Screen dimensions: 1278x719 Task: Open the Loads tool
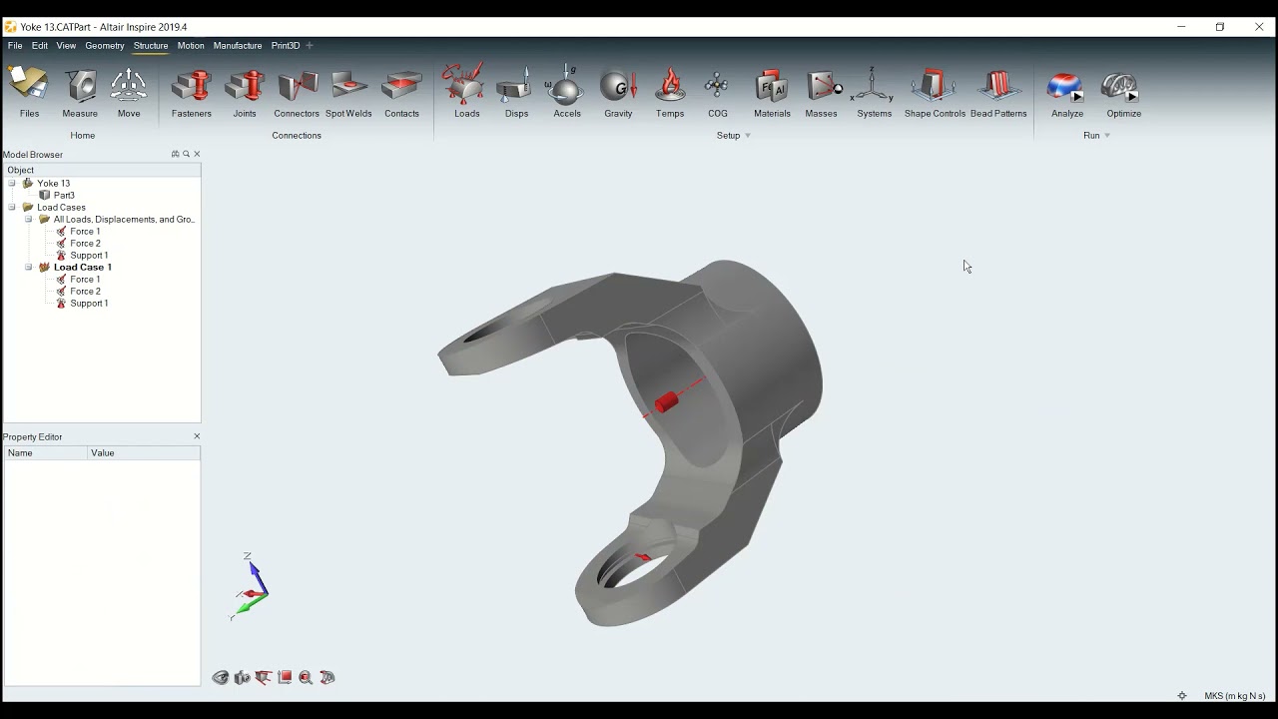466,92
